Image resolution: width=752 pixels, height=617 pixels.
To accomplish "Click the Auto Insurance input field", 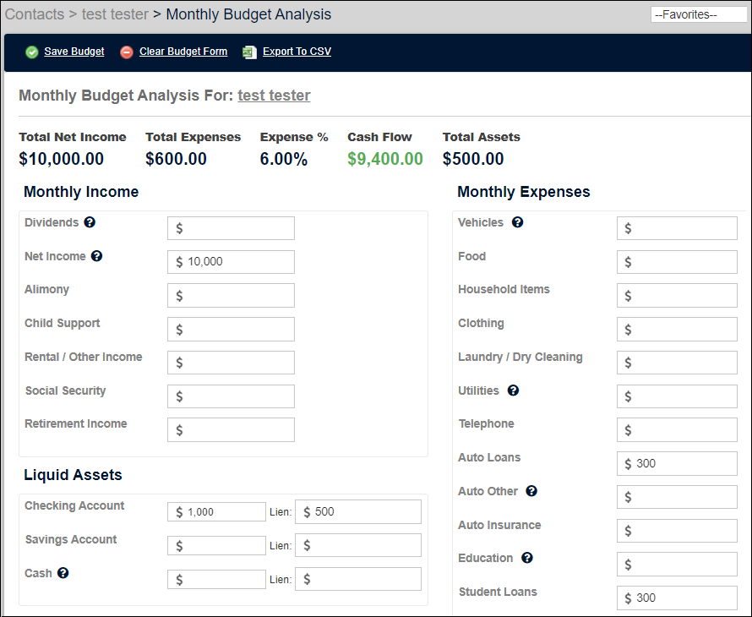I will pos(677,531).
